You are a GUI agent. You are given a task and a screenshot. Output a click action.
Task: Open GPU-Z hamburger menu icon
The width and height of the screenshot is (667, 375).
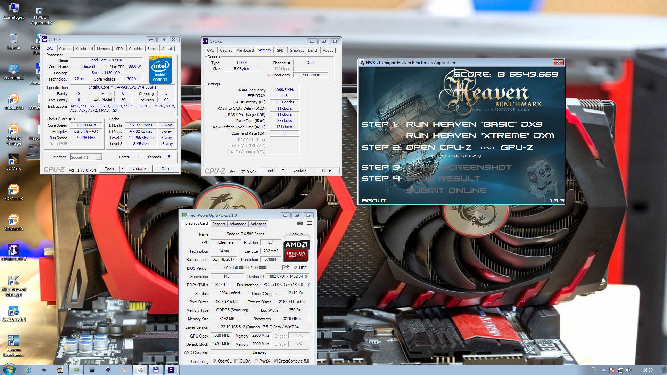pyautogui.click(x=310, y=223)
